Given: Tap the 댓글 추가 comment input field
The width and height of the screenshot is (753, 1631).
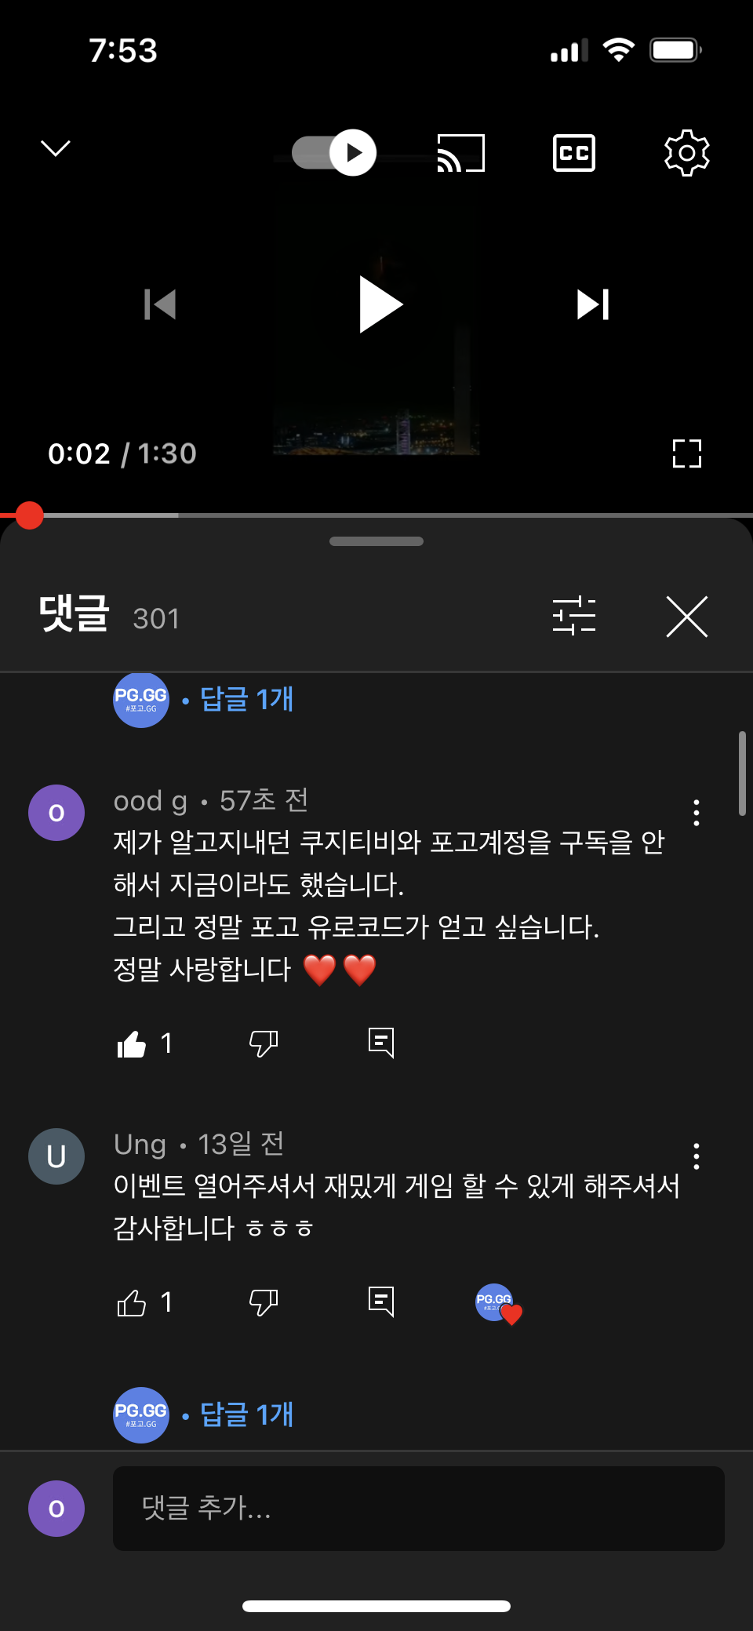Looking at the screenshot, I should (419, 1509).
